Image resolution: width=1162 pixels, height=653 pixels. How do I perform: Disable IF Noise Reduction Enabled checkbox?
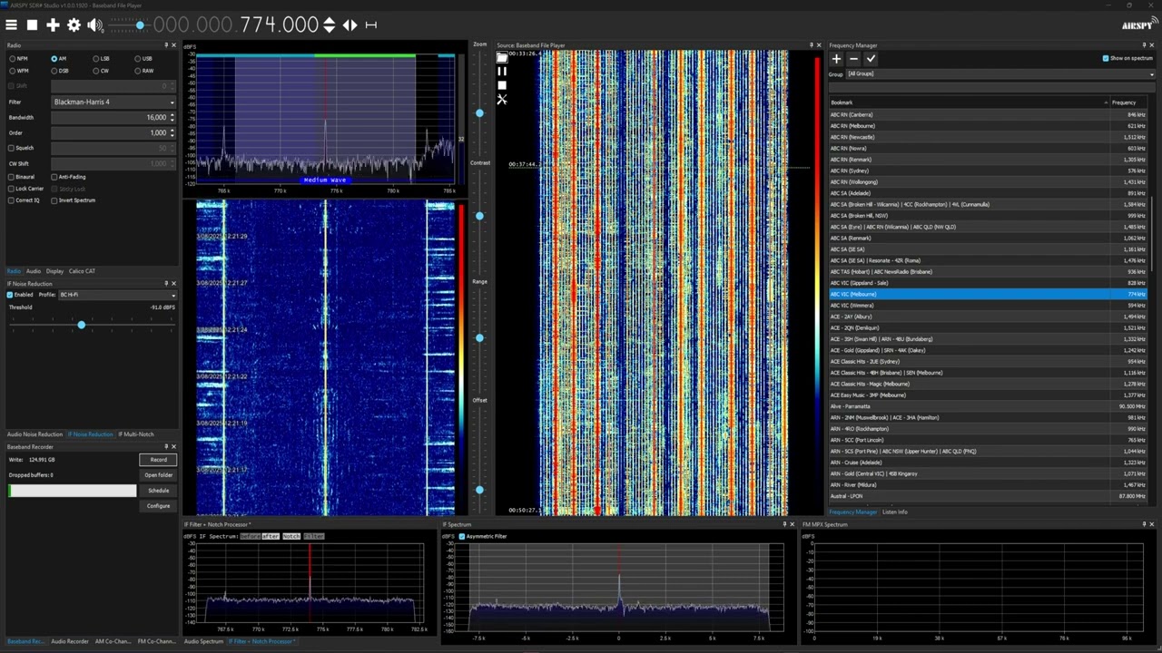[x=11, y=295]
